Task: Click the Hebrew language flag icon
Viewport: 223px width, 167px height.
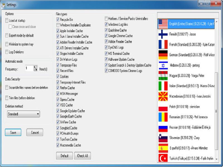Action: (x=163, y=65)
